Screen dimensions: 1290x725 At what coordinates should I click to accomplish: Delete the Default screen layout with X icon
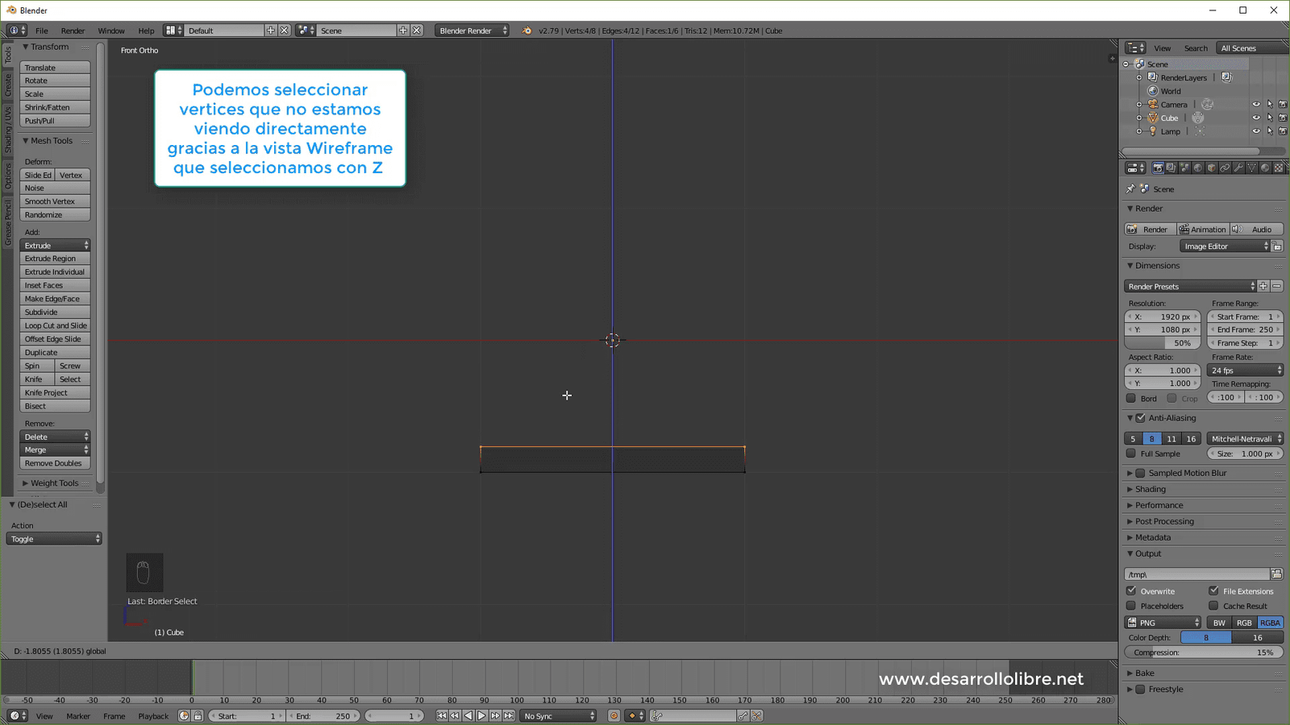coord(285,31)
